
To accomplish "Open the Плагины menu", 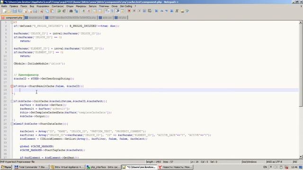I will [104, 6].
